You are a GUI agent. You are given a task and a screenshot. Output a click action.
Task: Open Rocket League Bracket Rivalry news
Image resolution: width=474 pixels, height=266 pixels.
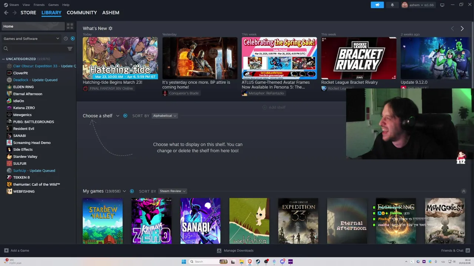(x=358, y=58)
